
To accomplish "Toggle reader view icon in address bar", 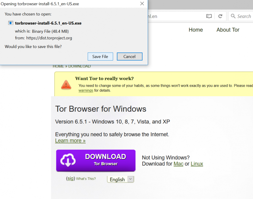I will tap(209, 16).
